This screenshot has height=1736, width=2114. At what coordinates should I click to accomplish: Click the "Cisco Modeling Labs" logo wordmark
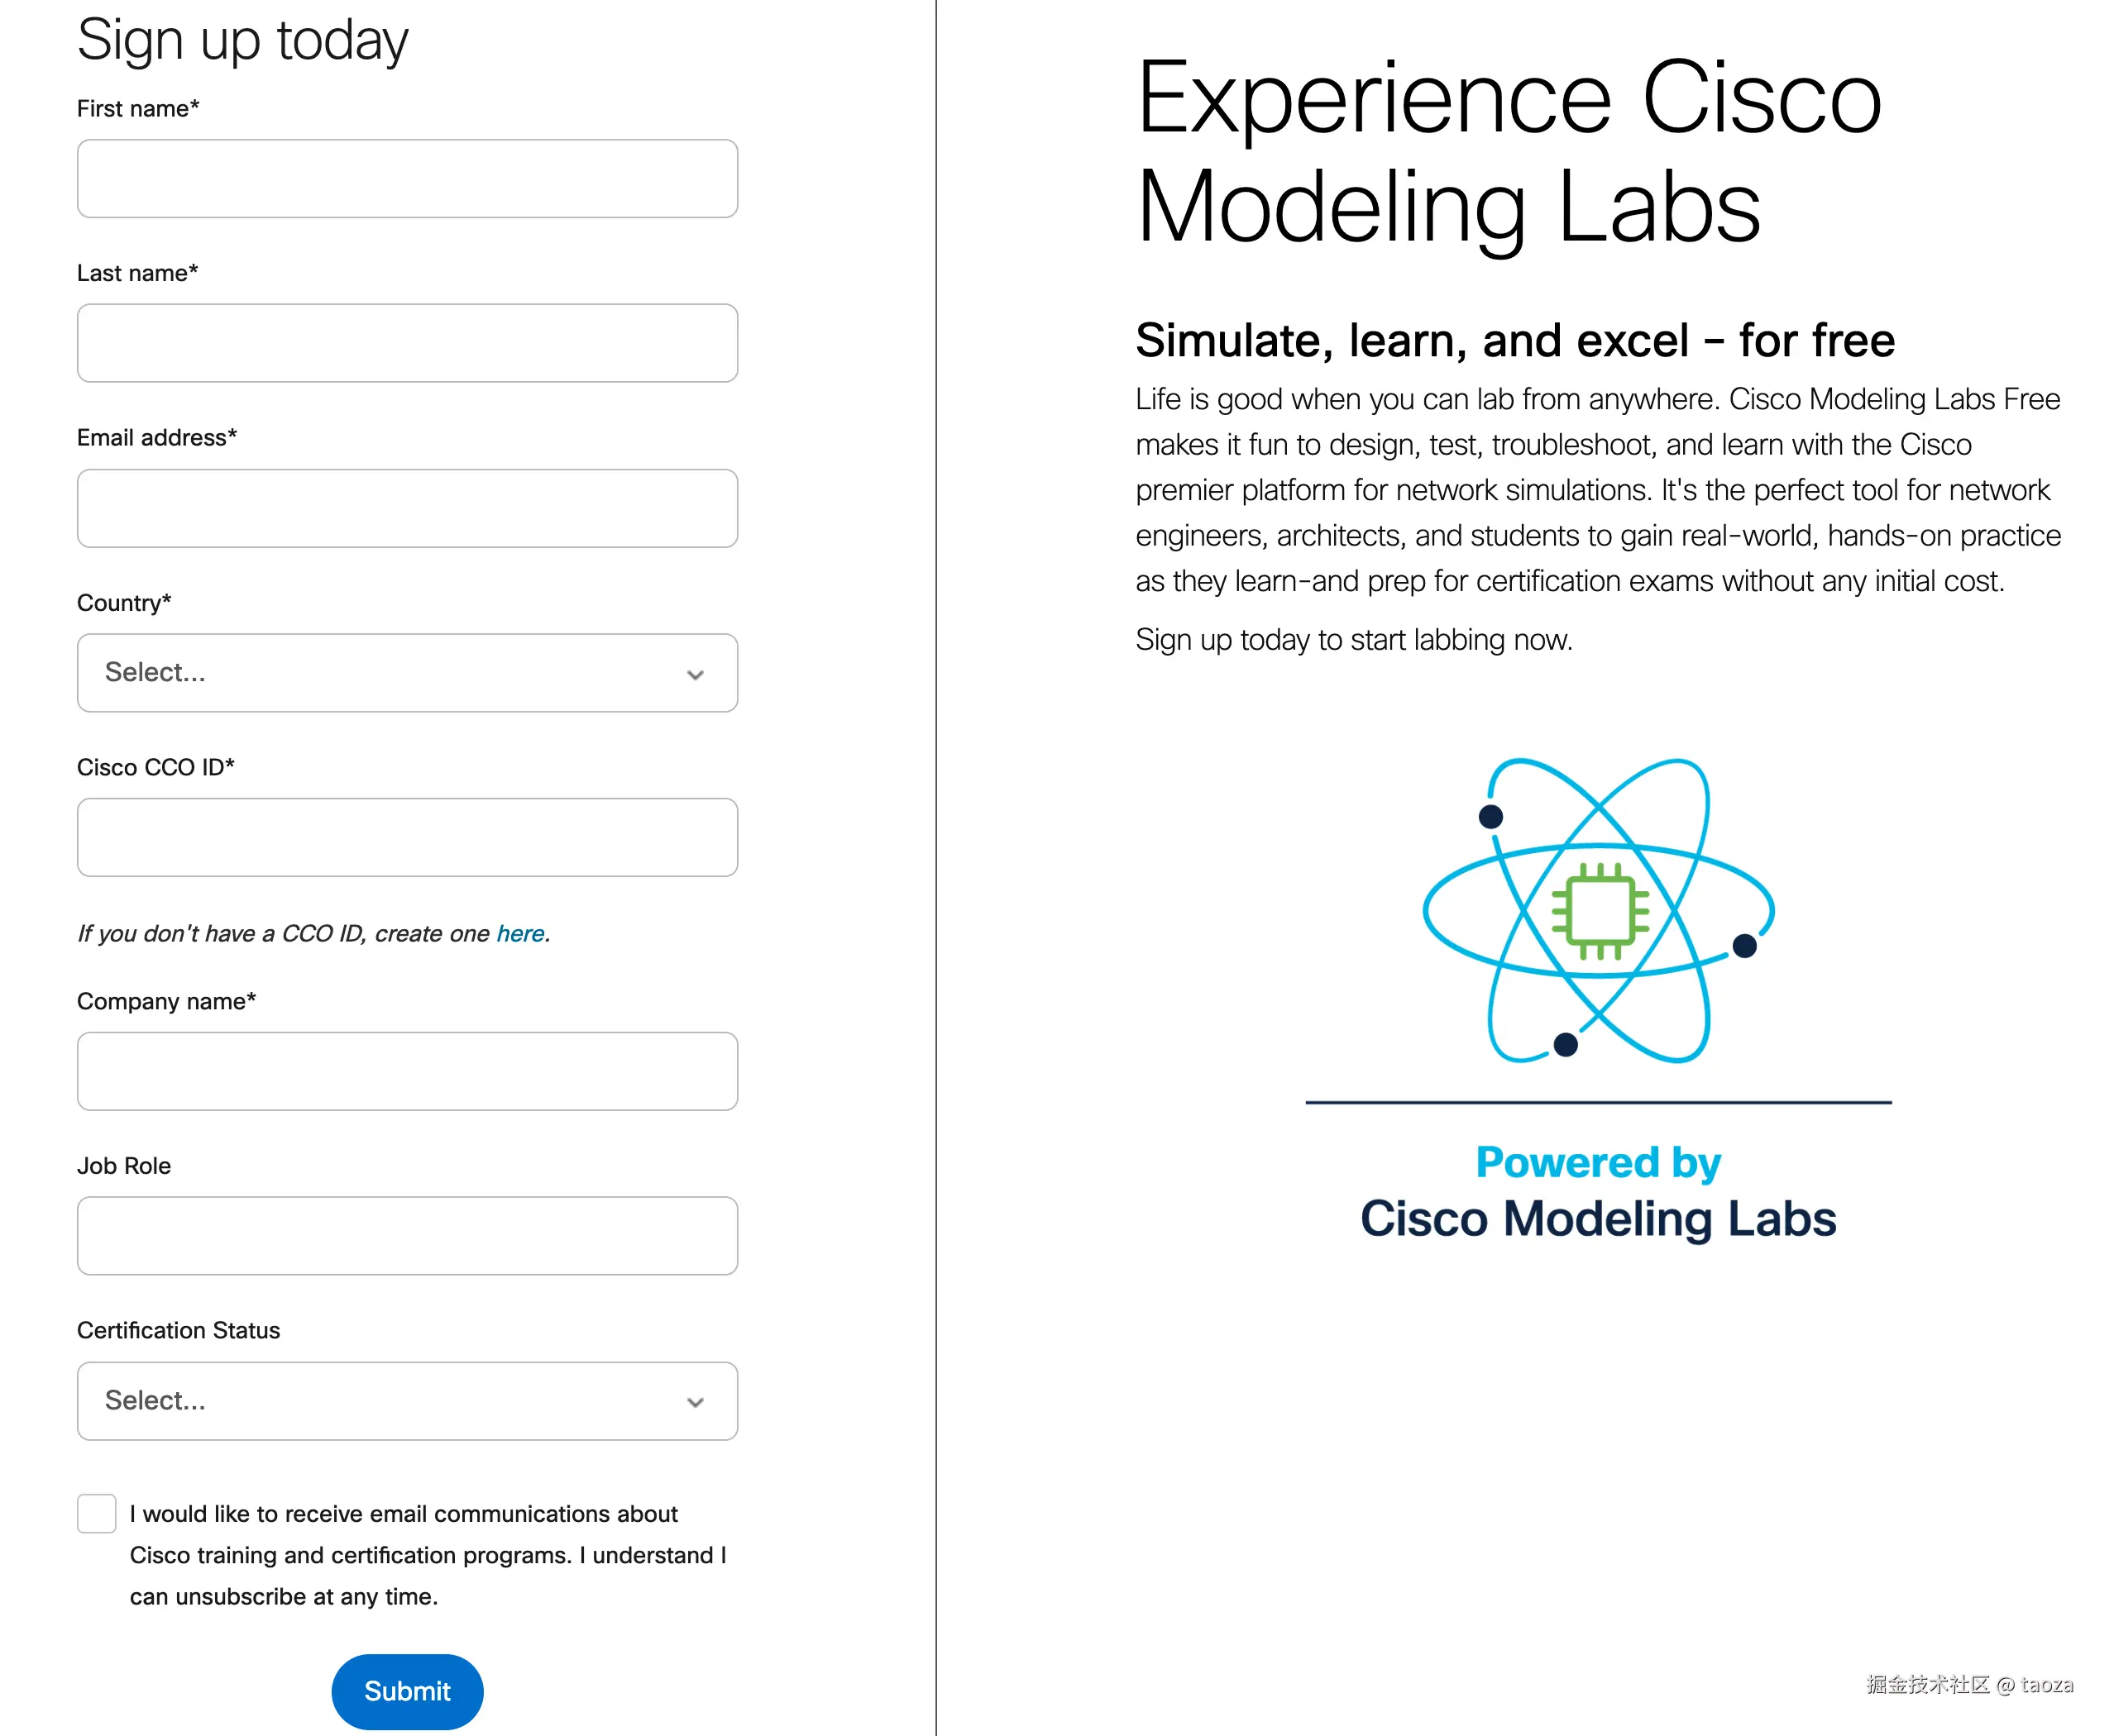(1598, 1219)
